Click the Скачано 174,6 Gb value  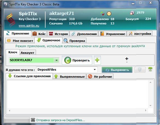click(x=76, y=23)
